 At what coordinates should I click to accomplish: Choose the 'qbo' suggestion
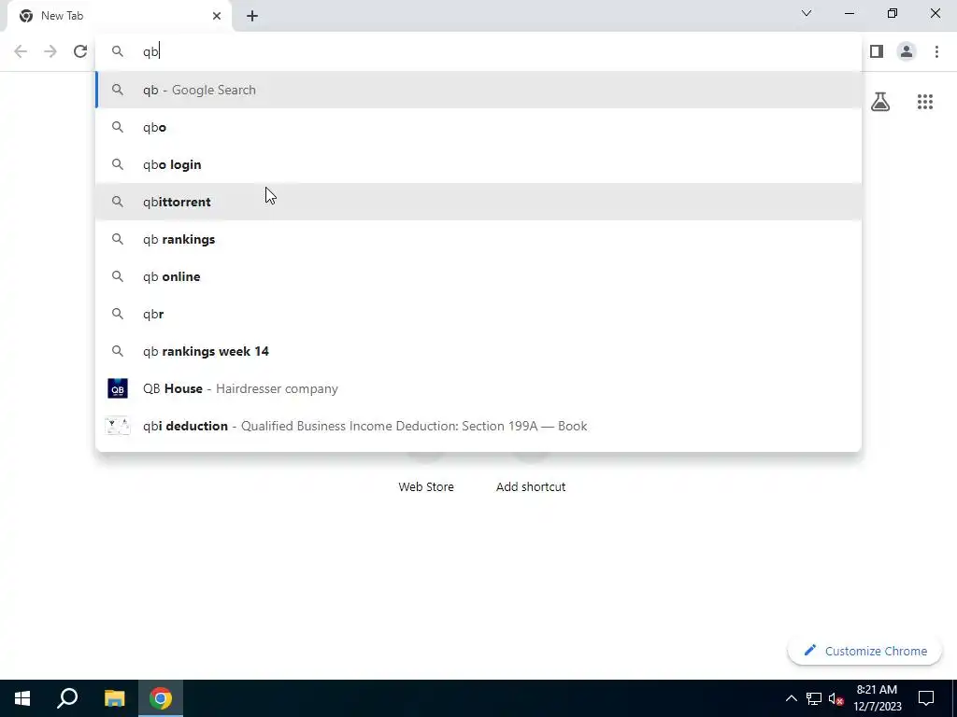(x=478, y=127)
